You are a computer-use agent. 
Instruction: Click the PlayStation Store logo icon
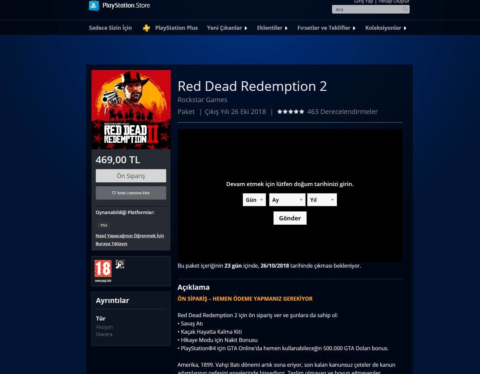tap(94, 6)
